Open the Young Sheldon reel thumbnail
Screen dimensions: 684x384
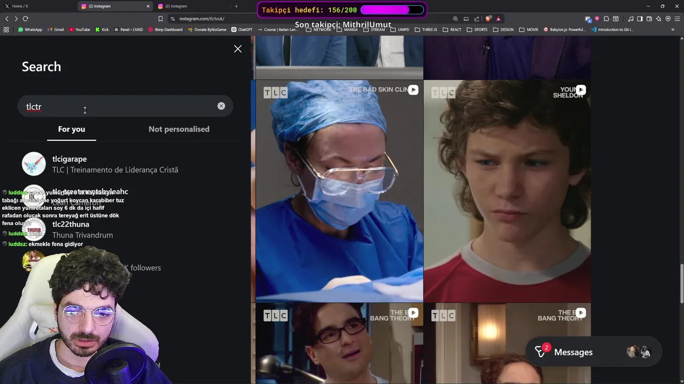[507, 191]
